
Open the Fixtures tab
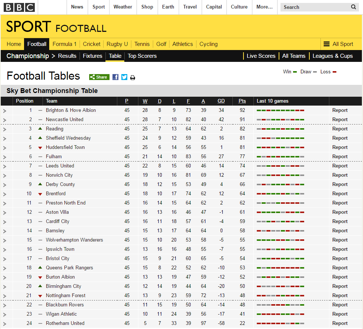click(93, 56)
